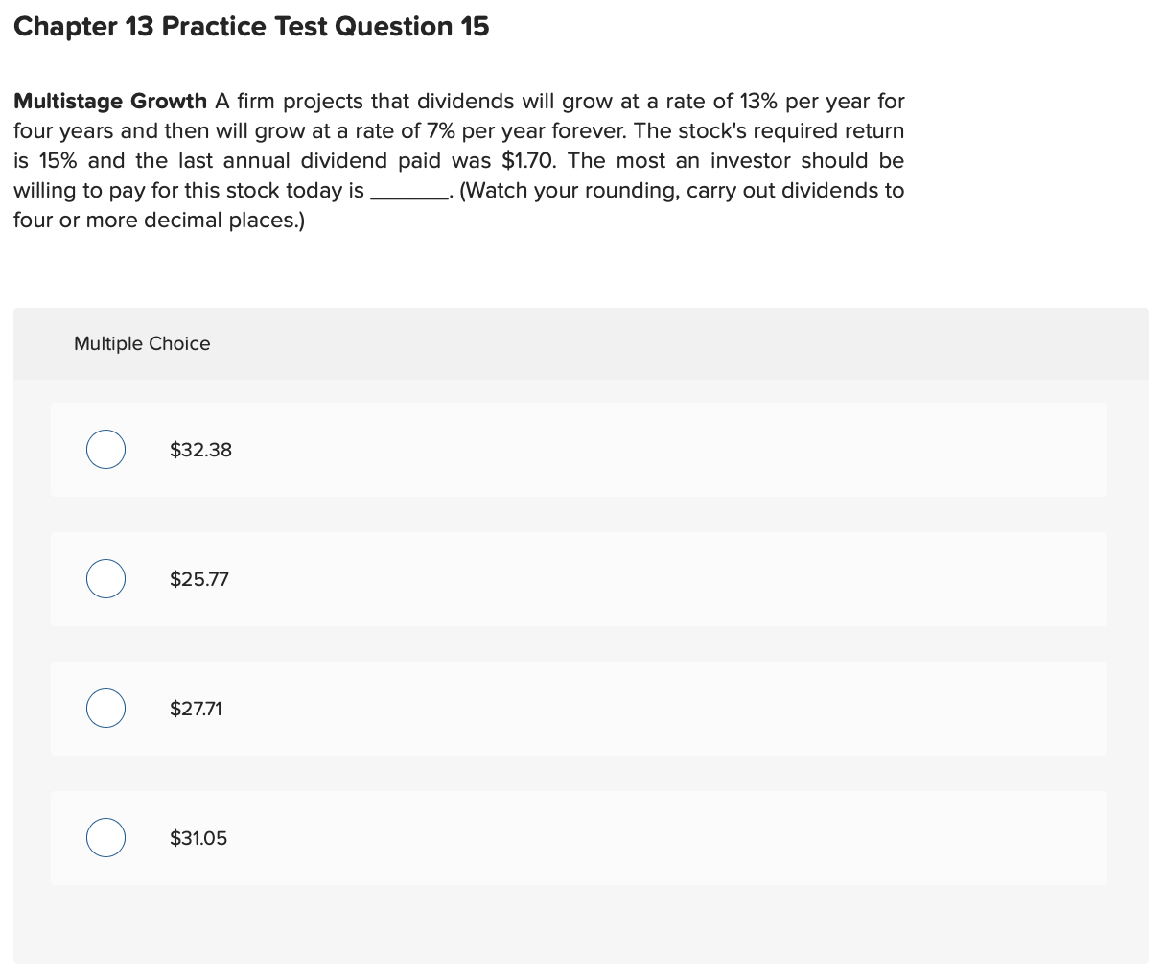Select the bold Multistage Growth label
The height and width of the screenshot is (980, 1164).
pyautogui.click(x=109, y=101)
